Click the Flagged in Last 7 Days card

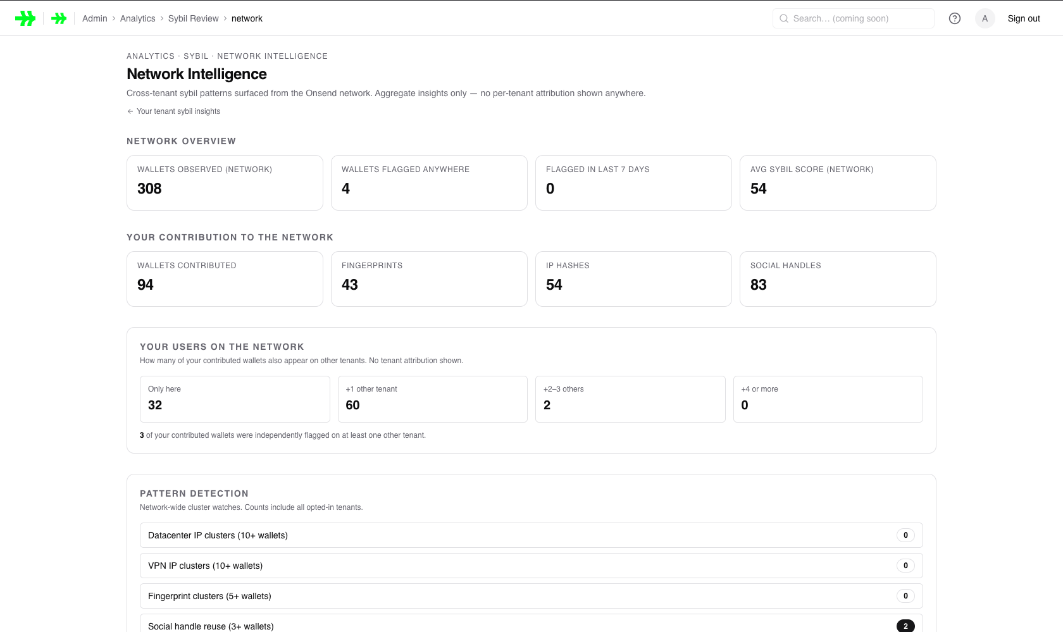(x=633, y=183)
